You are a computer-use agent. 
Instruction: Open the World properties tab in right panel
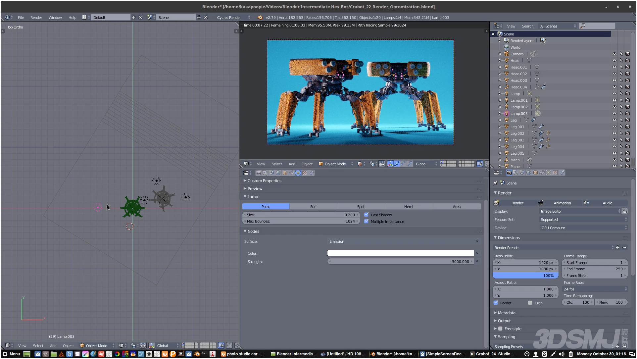pyautogui.click(x=529, y=173)
